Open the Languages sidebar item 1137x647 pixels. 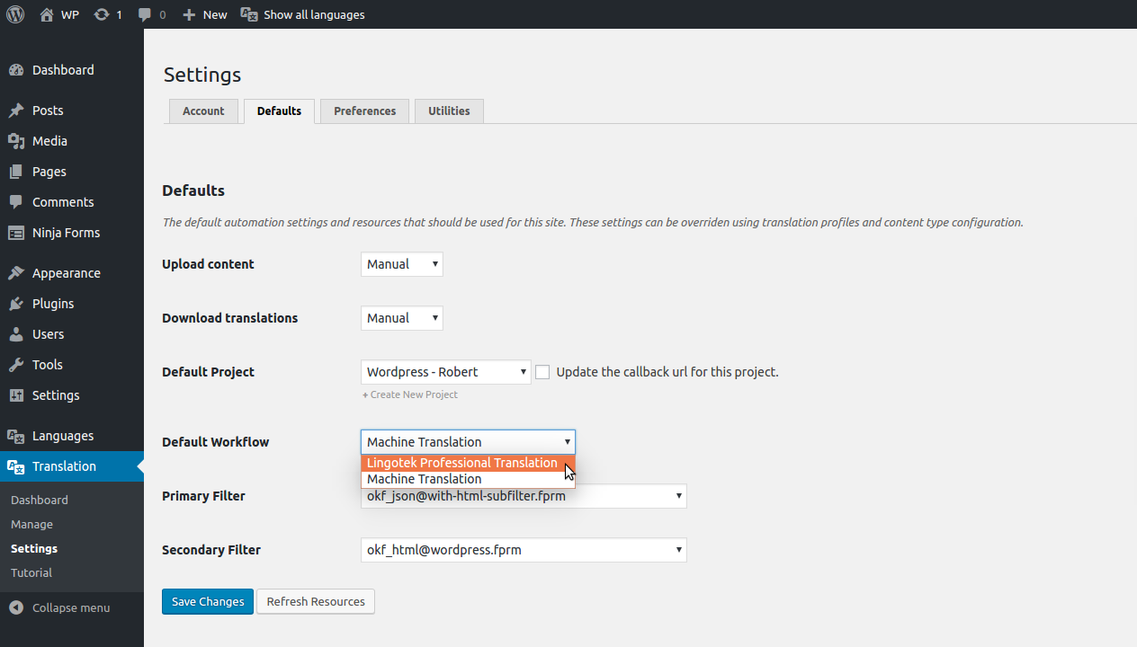[x=62, y=436]
